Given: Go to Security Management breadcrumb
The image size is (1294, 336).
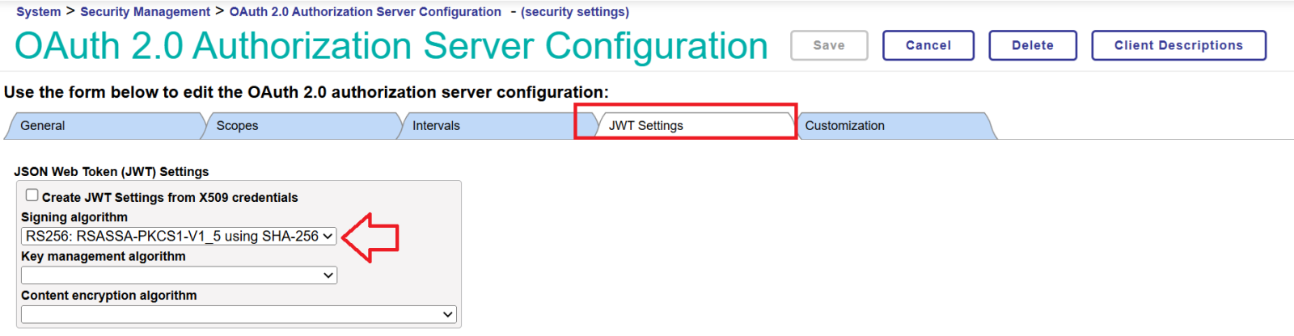Looking at the screenshot, I should 145,12.
